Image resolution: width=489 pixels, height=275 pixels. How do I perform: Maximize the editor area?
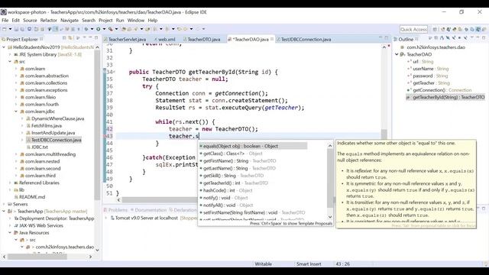387,37
